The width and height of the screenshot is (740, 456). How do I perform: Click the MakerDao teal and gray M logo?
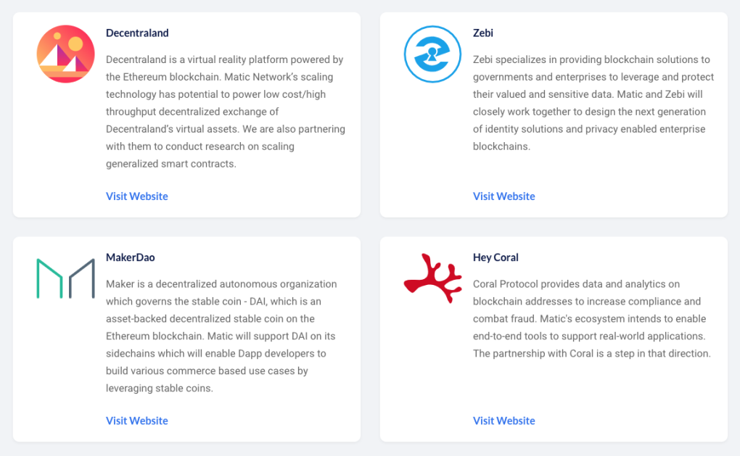pyautogui.click(x=65, y=278)
